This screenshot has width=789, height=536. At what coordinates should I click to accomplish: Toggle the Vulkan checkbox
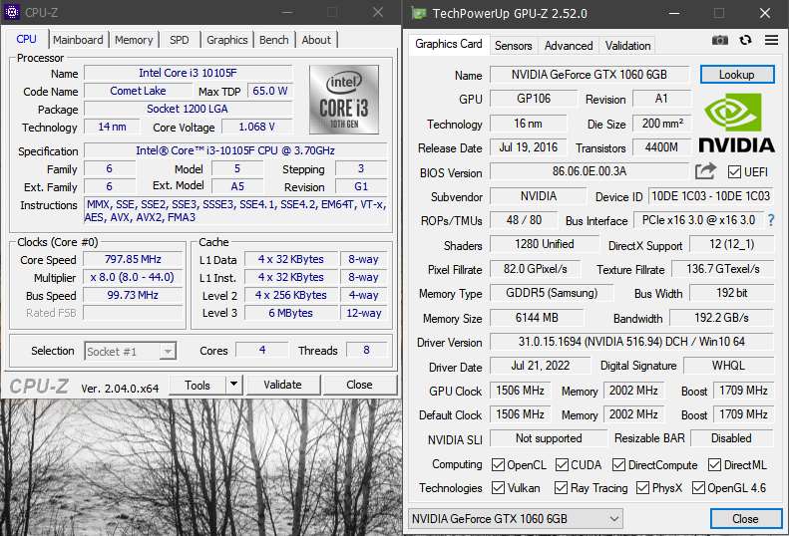pos(498,487)
